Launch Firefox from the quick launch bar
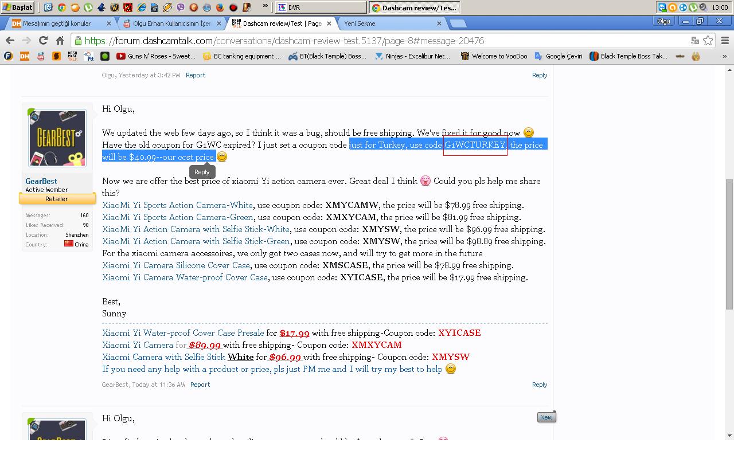Screen dimensions: 734x474 [220, 7]
